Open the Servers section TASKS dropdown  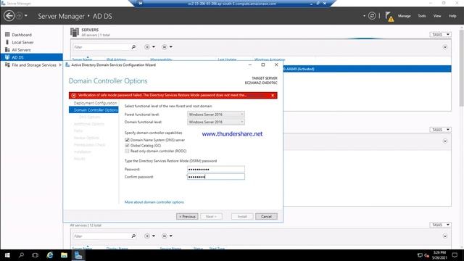[x=440, y=35]
